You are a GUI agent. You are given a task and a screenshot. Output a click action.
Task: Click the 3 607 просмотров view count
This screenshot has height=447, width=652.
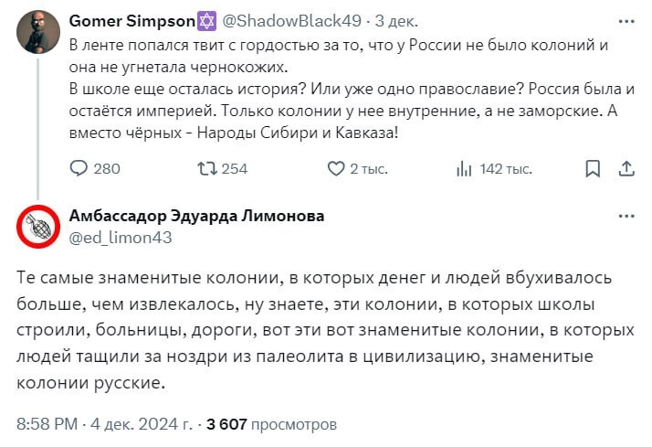pos(272,424)
